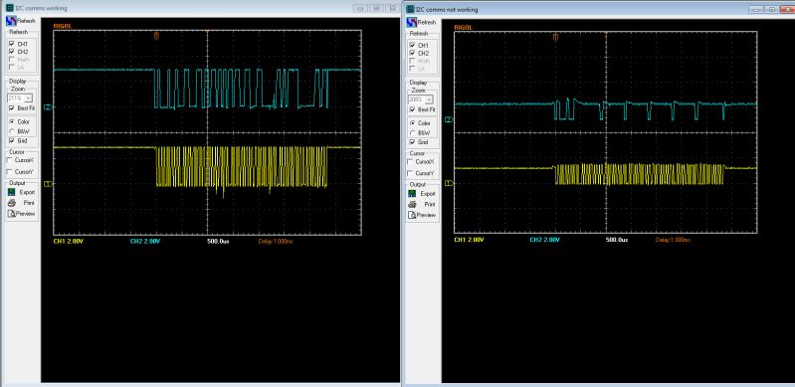Open Zoom dropdown in 'I2C comms working' window

[29, 98]
